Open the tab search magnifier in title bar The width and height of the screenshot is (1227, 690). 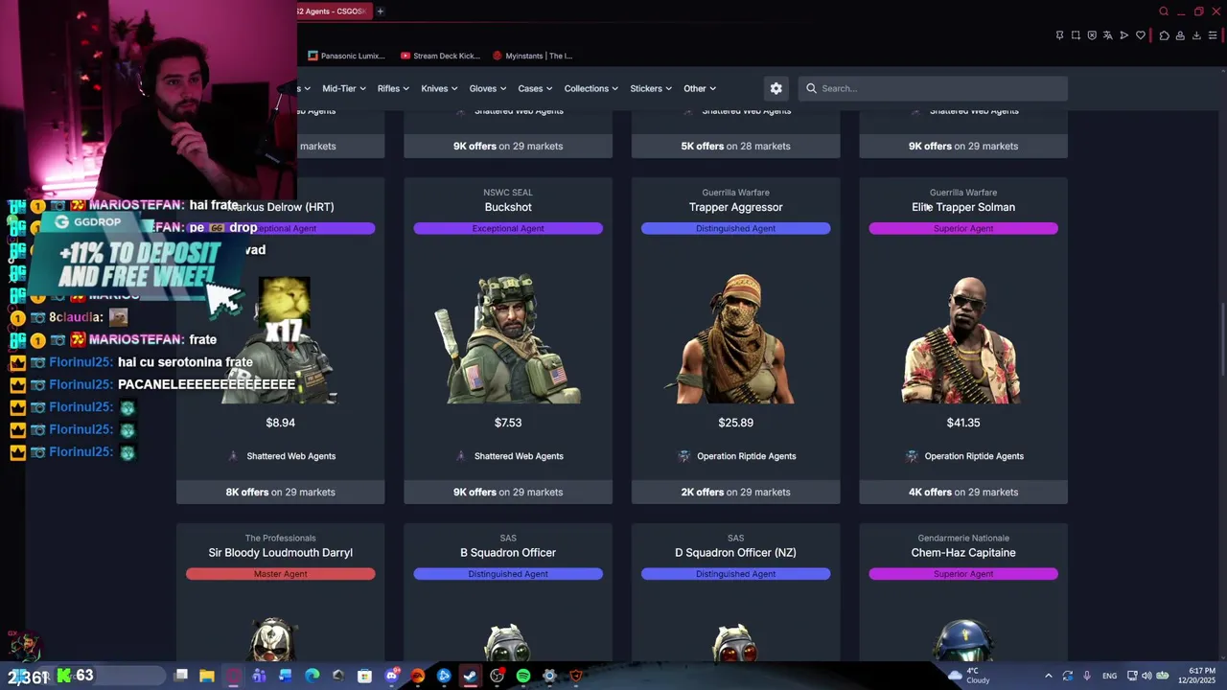(x=1164, y=11)
